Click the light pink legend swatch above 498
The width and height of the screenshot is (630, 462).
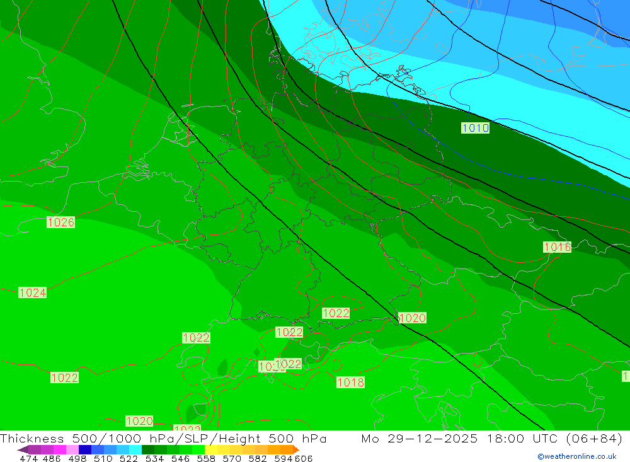[72, 449]
